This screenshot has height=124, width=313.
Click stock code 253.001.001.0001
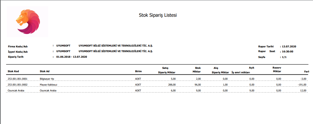coord(18,79)
